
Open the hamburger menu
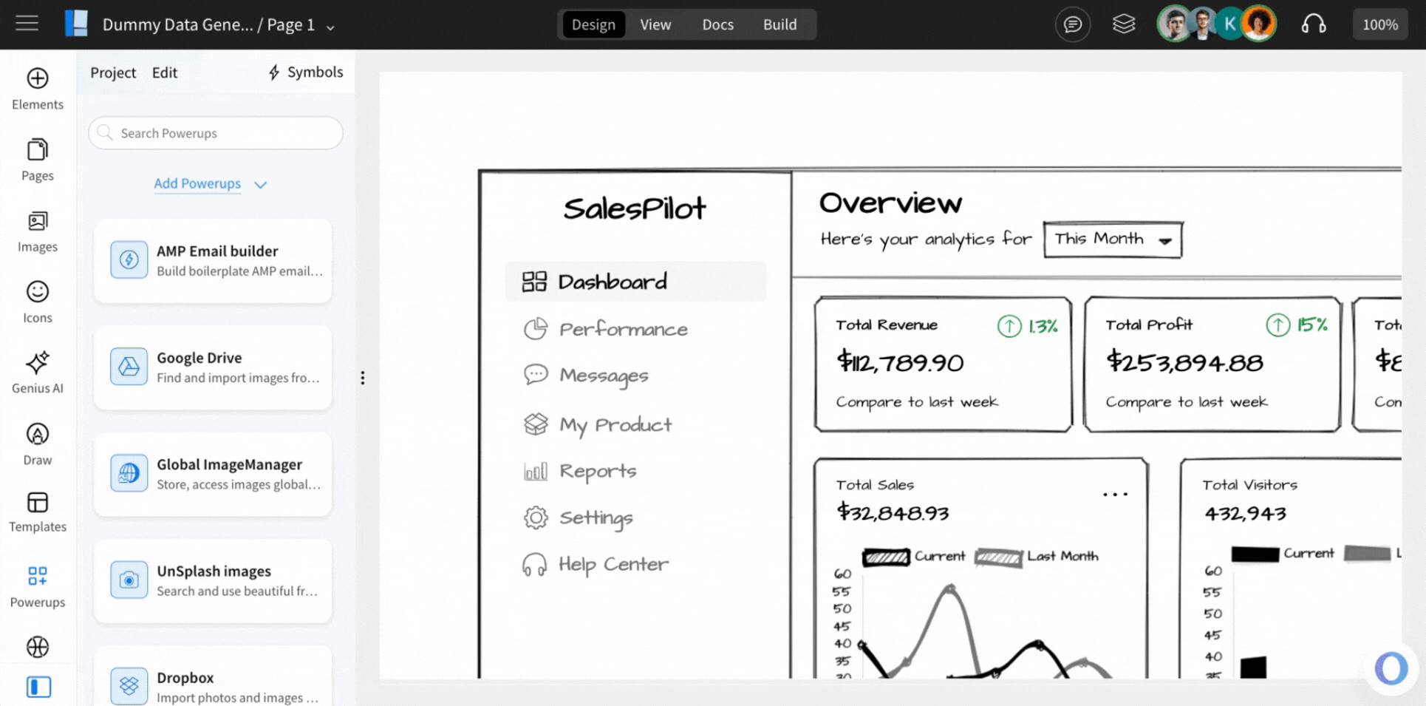pos(26,23)
